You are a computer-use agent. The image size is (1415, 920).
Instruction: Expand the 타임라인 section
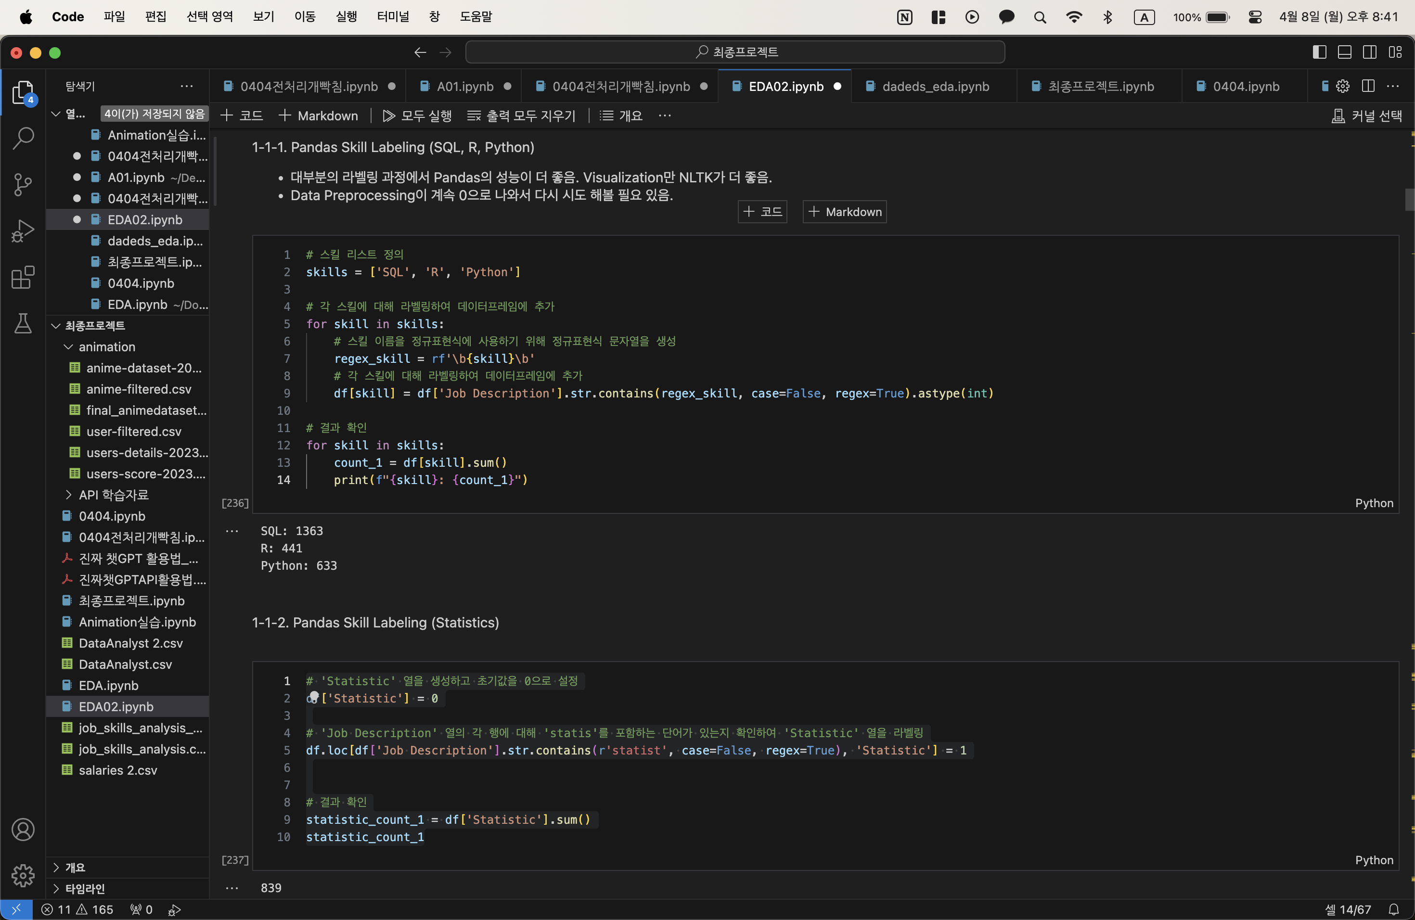coord(56,889)
